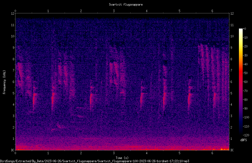Click '4' on the right frequency axis
252x163 pixels.
coord(231,105)
